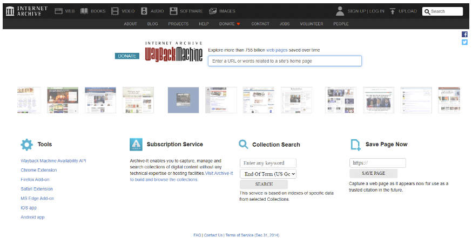The height and width of the screenshot is (252, 472).
Task: Open the Images section icon
Action: tap(213, 11)
